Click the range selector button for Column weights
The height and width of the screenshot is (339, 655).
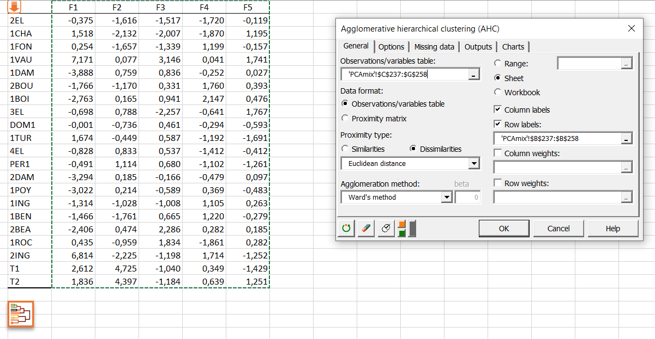pyautogui.click(x=627, y=168)
